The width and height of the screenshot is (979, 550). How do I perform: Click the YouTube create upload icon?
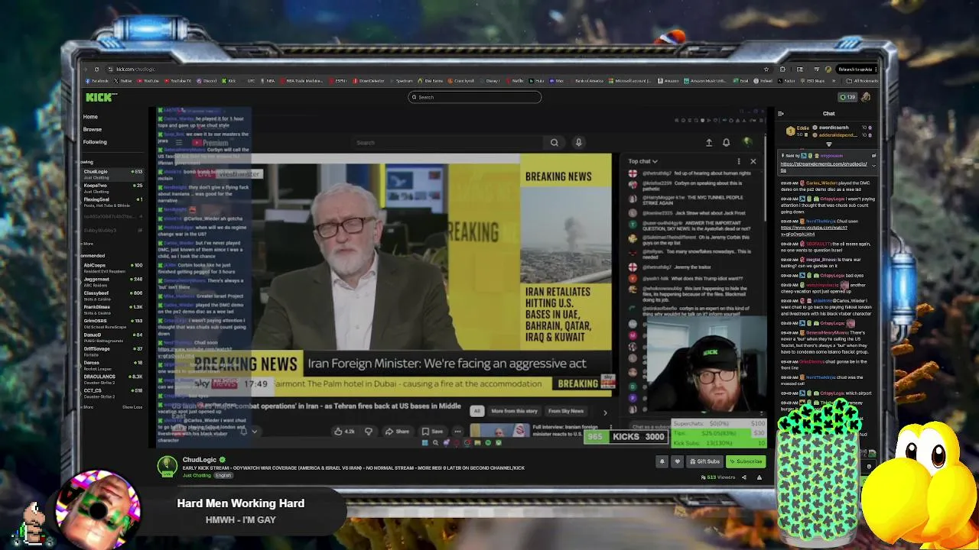click(709, 142)
